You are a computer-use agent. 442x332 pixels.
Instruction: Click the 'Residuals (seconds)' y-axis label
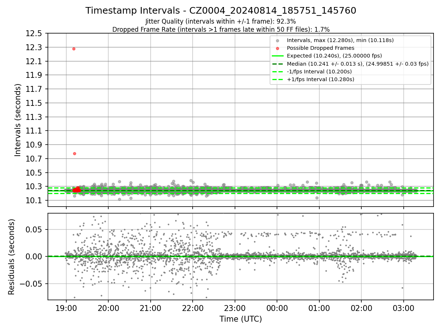coord(11,257)
